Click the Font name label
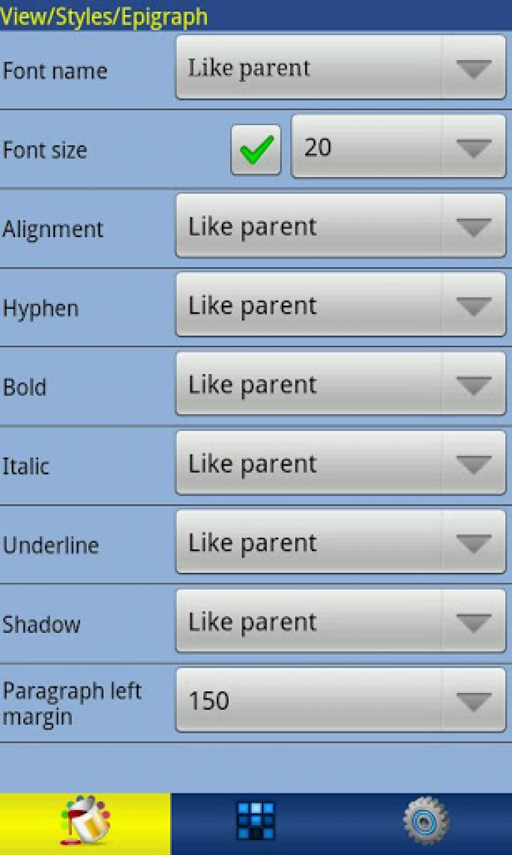 [x=55, y=71]
